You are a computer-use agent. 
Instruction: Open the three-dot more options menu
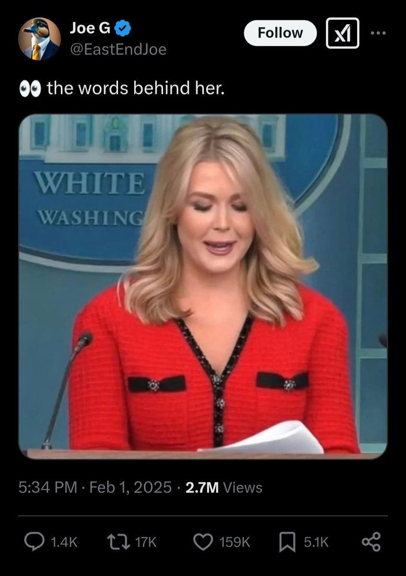[378, 33]
